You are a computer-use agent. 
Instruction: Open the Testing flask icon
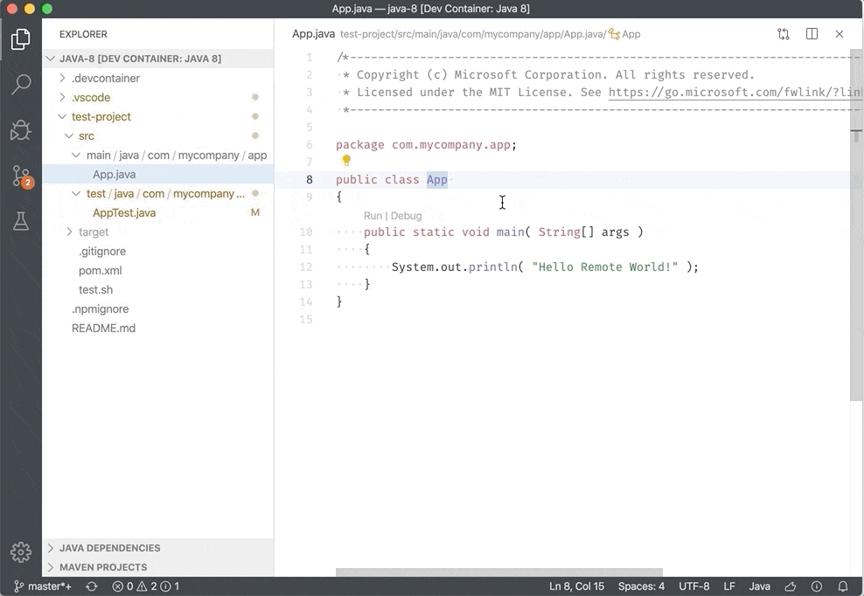(21, 221)
